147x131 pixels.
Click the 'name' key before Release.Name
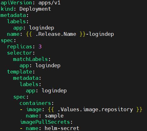pos(13,34)
